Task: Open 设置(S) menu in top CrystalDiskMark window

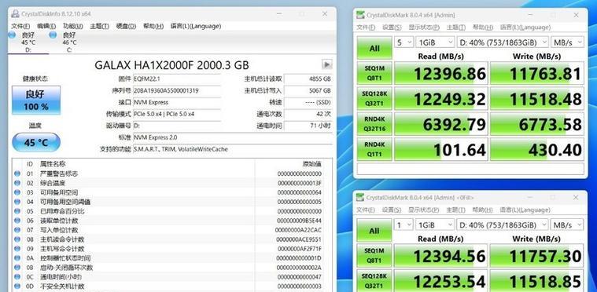Action: click(x=392, y=27)
